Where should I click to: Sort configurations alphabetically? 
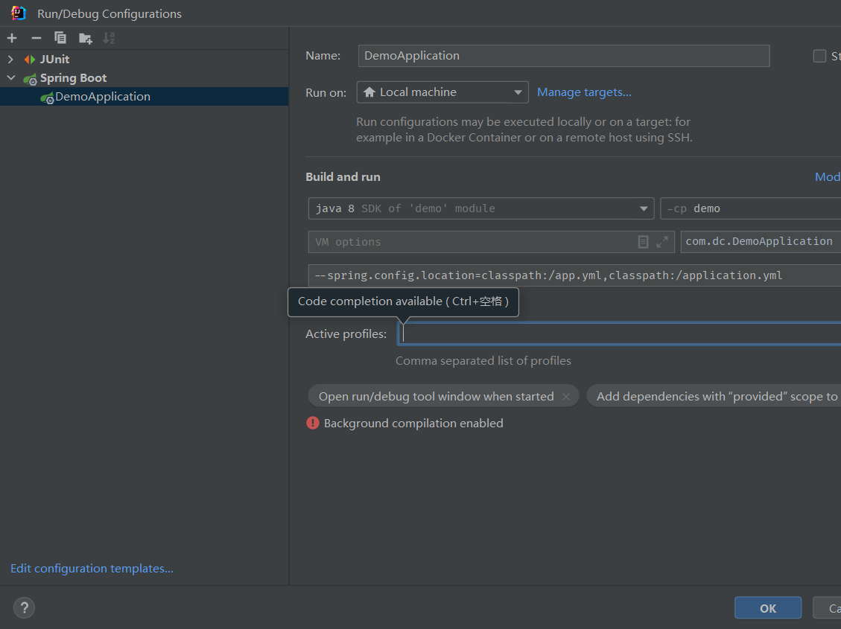click(x=109, y=38)
